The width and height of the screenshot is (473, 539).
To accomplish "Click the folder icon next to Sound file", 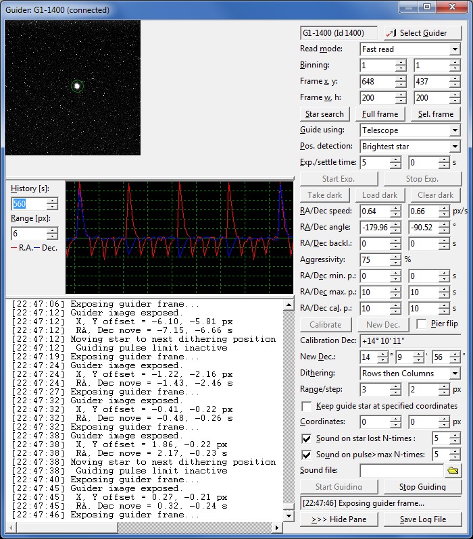I will (453, 470).
